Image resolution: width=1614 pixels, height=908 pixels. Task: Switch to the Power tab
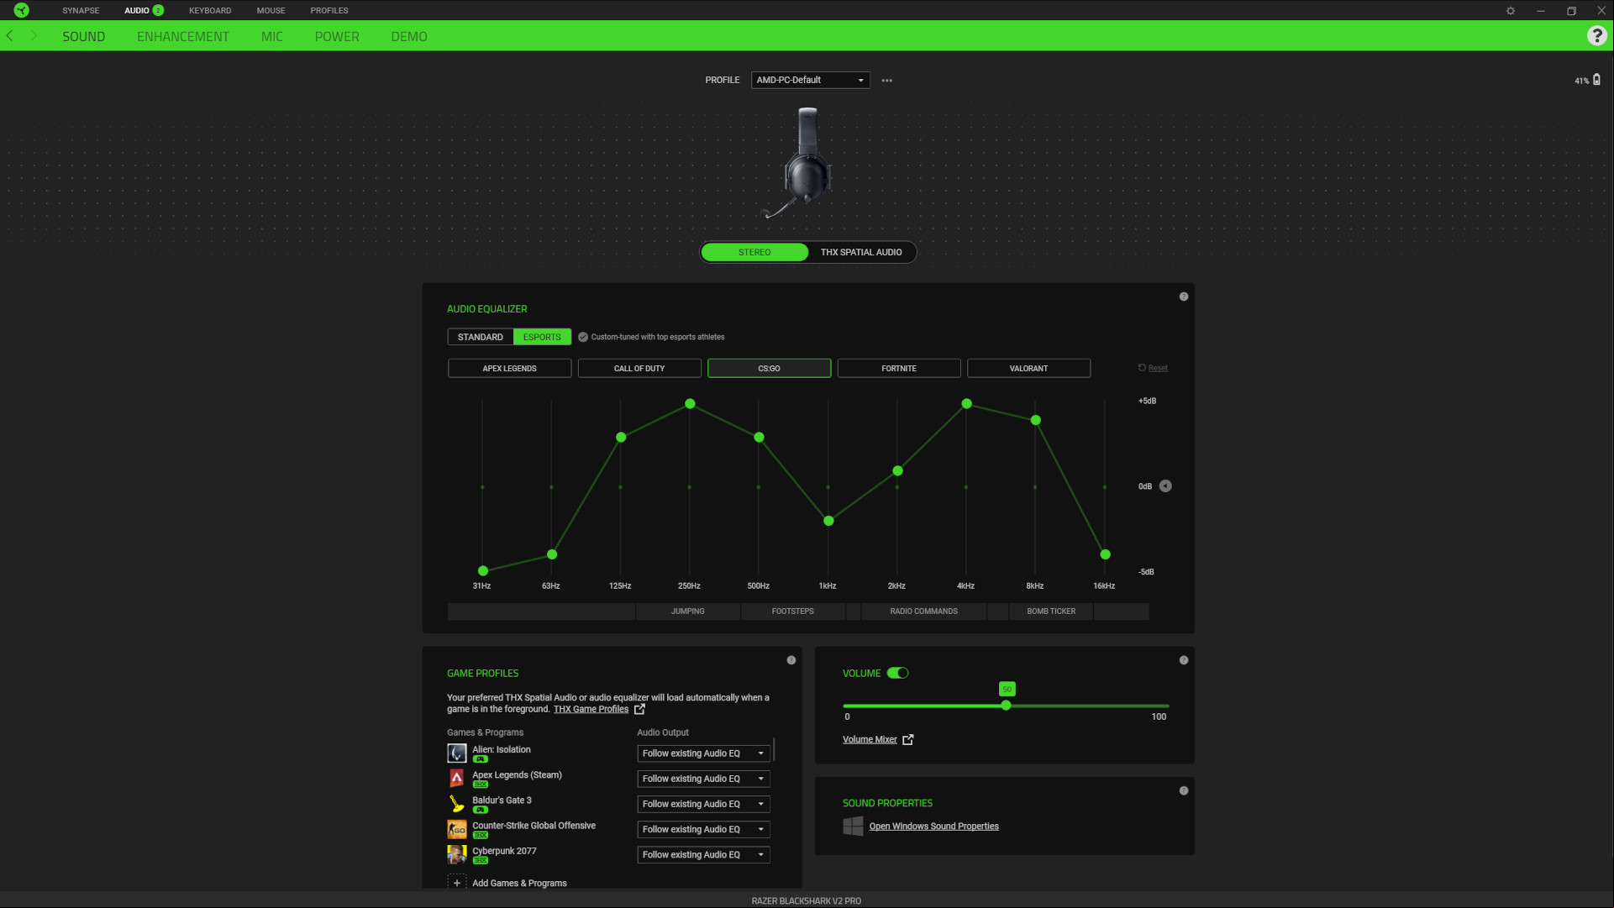[x=337, y=36]
